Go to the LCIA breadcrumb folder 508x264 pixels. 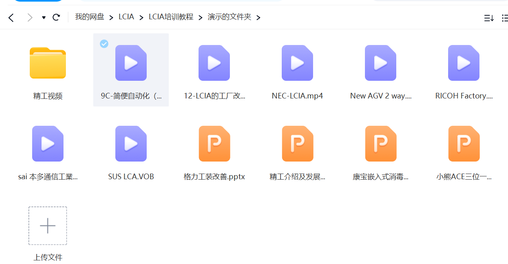coord(126,17)
